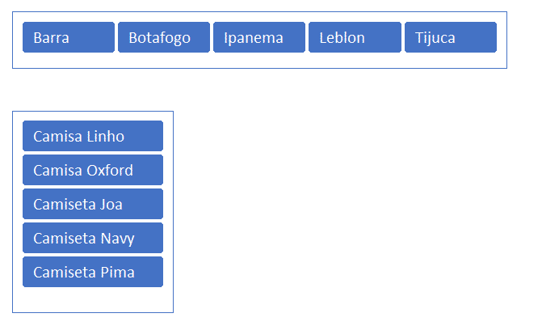Click the Leblon slicer button
The width and height of the screenshot is (542, 326).
coord(355,37)
